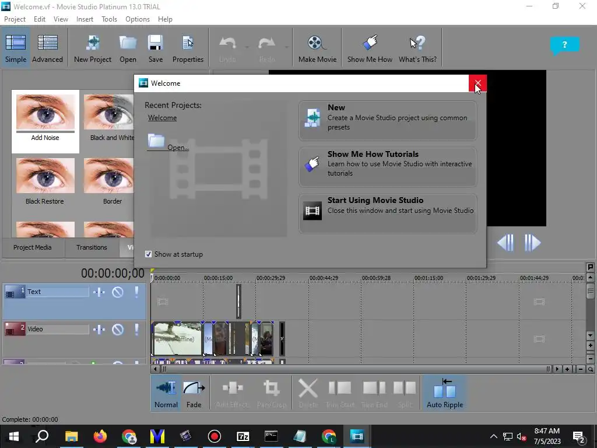Screen dimensions: 597x448
Task: Click timeline ruler at 00:01:15:00
Action: [429, 278]
